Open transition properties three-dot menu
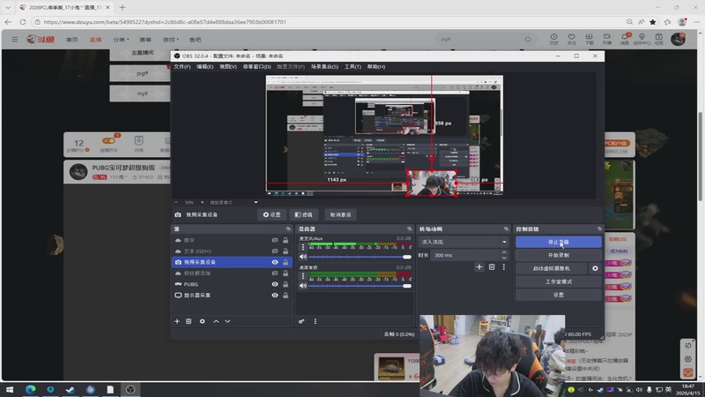 [504, 267]
